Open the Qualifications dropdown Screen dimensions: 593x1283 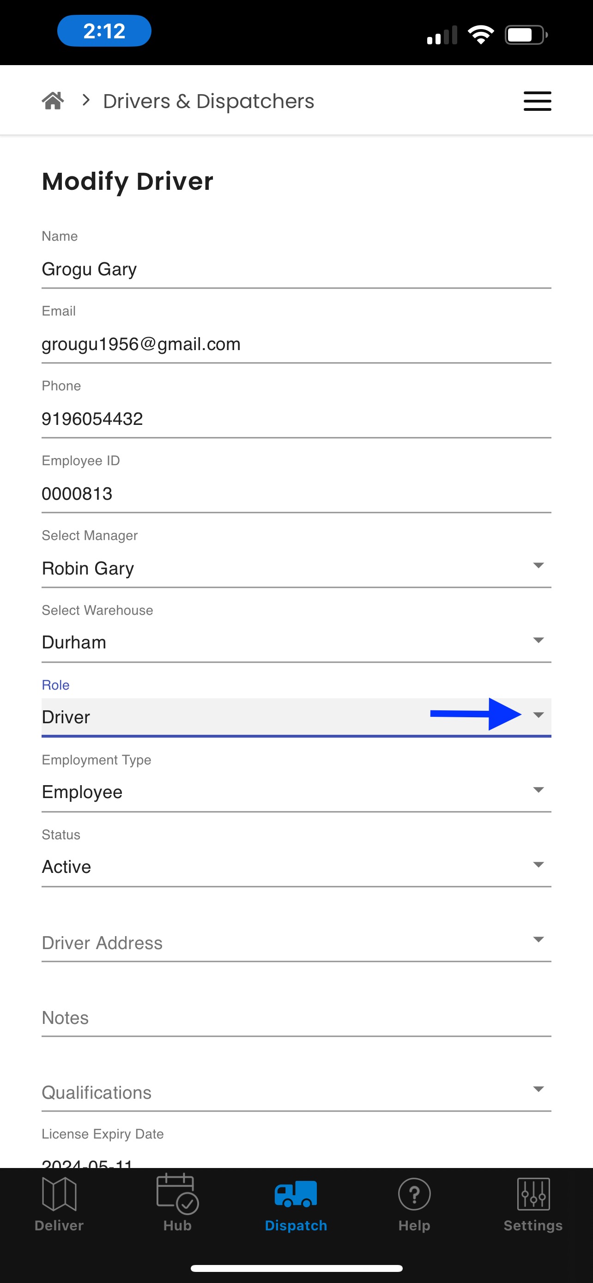coord(296,1092)
